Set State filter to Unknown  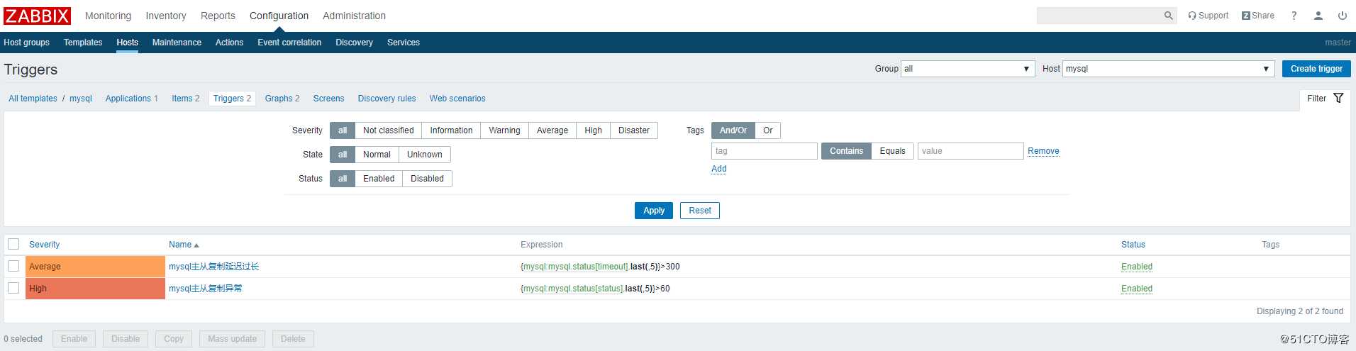(x=425, y=155)
